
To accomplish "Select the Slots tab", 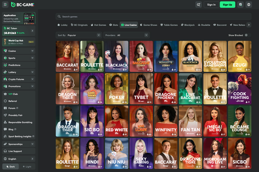I will pos(114,25).
